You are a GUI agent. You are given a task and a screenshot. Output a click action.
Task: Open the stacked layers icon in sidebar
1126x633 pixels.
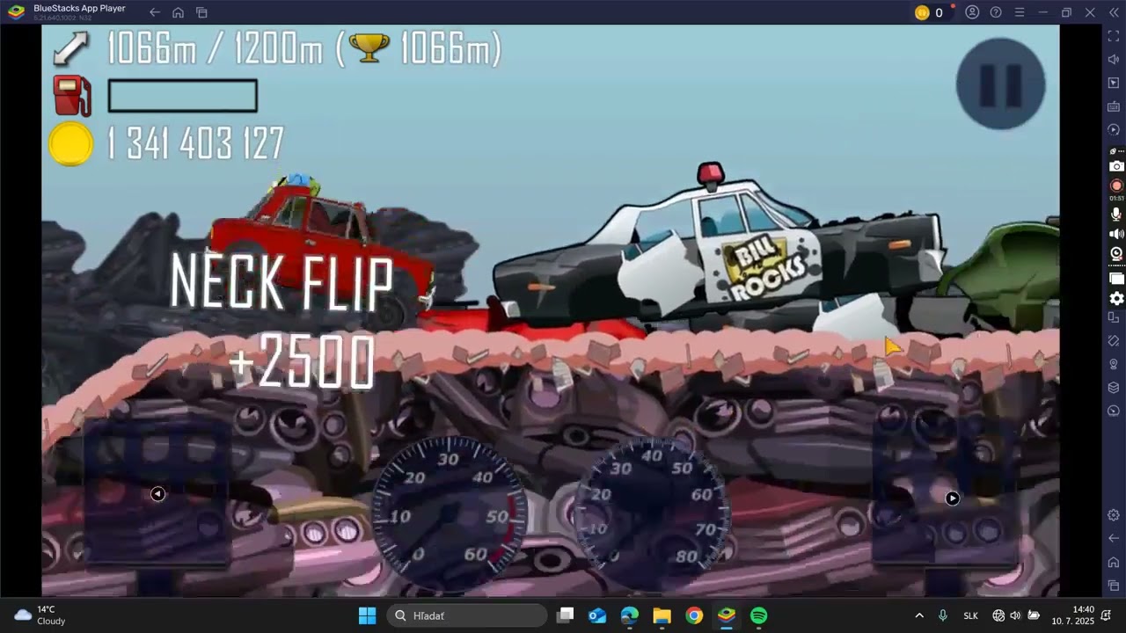pyautogui.click(x=1114, y=388)
